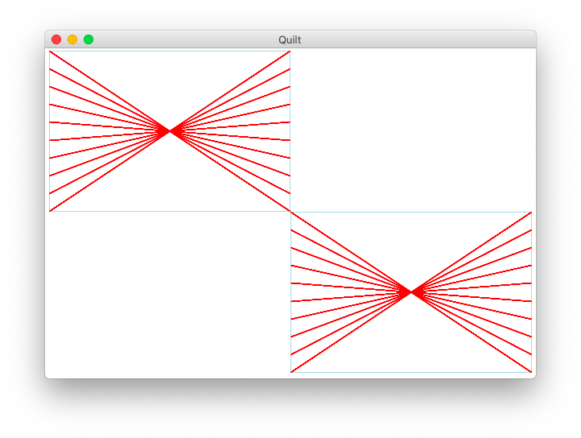Click the top-right corner of upper-left block

[x=290, y=52]
